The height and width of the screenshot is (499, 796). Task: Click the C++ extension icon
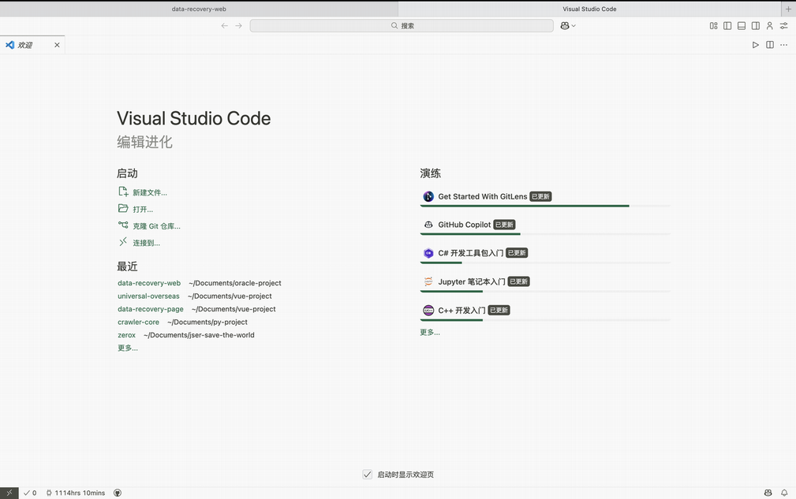[x=428, y=310]
